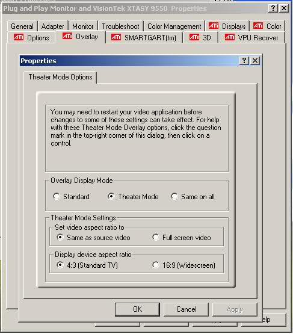Click the Overlay Display Mode group label
293x334 pixels.
[x=82, y=181]
